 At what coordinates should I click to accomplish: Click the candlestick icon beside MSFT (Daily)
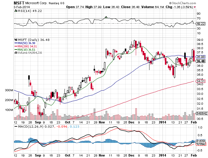tap(15, 39)
